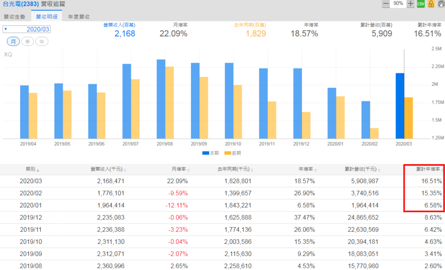Screen dimensions: 445x270
Task: Select the dark blue 2020/03 current-period bar
Action: [400, 106]
